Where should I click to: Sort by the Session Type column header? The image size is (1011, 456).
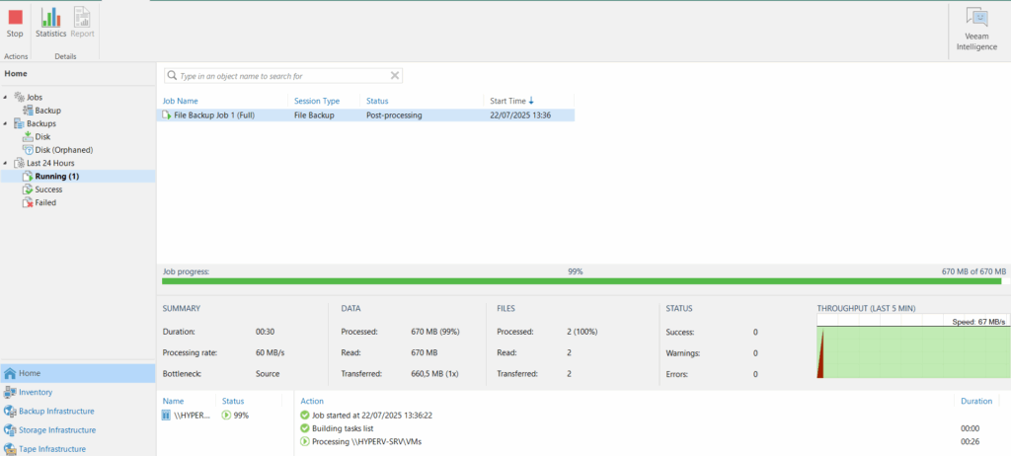point(317,101)
